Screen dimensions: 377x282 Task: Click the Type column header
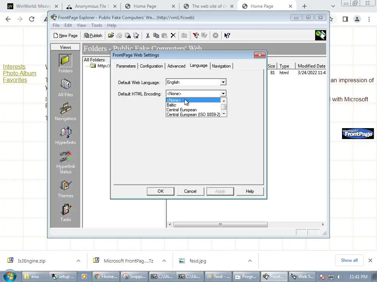point(286,66)
